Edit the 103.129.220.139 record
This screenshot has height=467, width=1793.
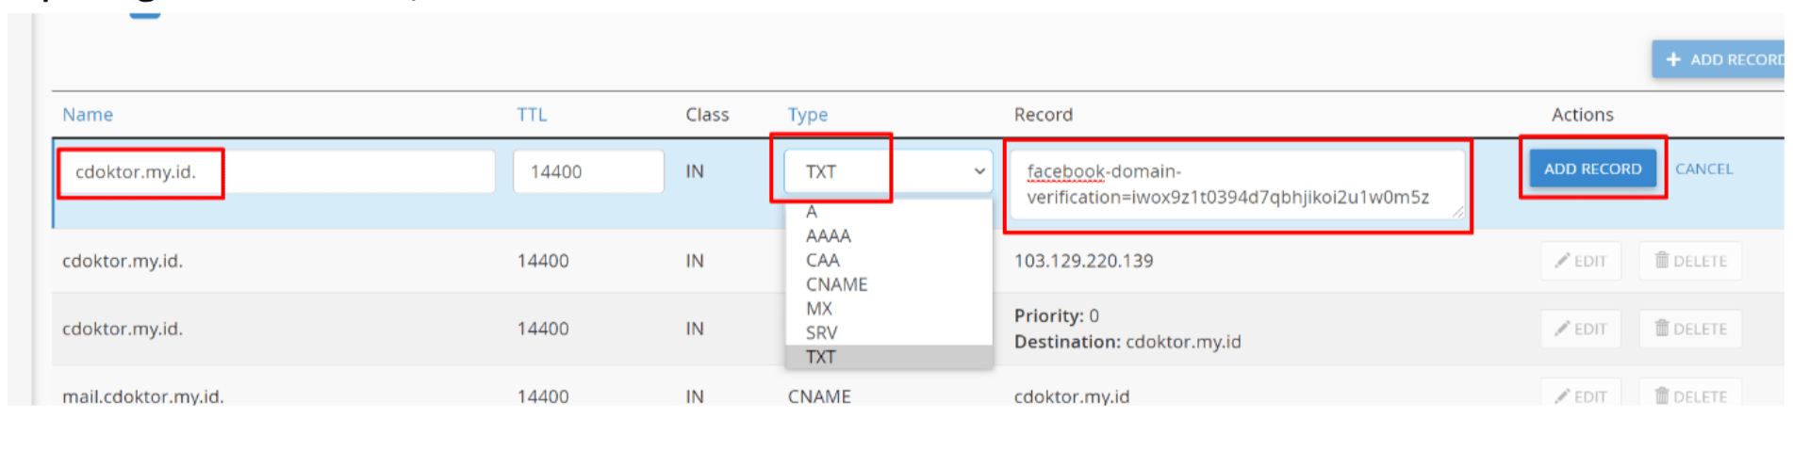pyautogui.click(x=1581, y=261)
